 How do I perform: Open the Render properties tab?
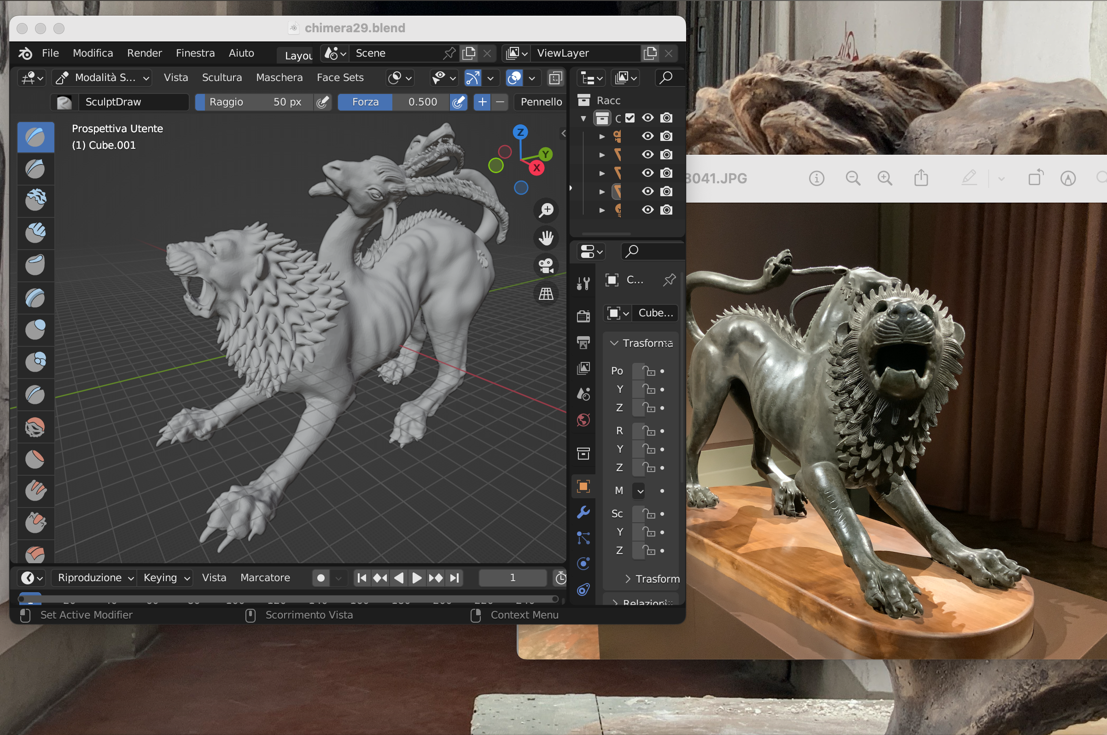pos(583,316)
